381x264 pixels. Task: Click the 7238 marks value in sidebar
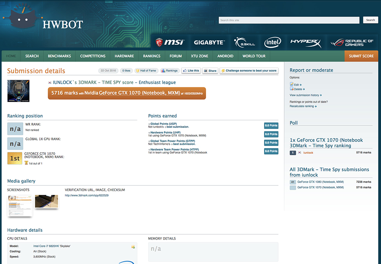[363, 182]
